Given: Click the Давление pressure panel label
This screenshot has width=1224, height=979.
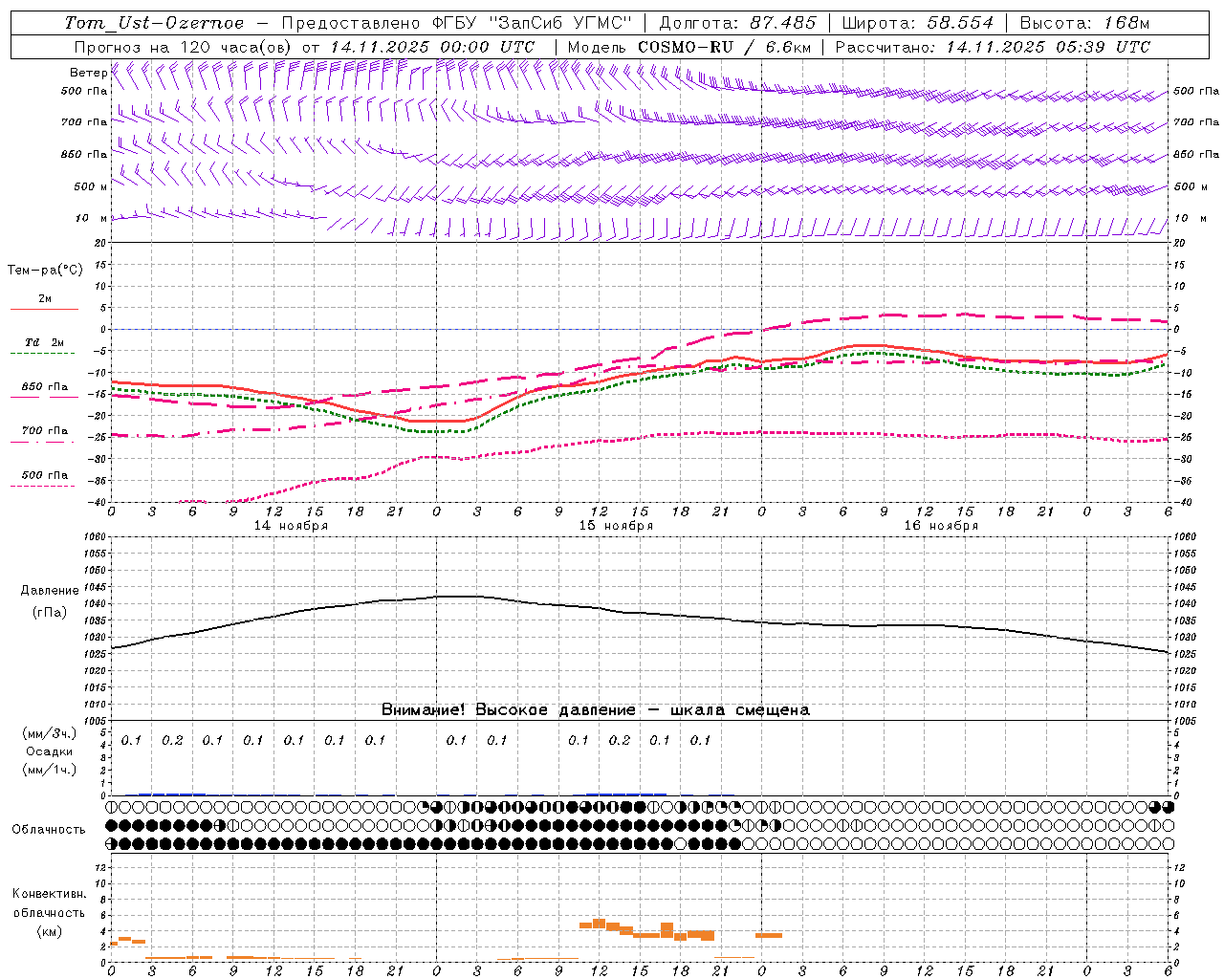Looking at the screenshot, I should [50, 591].
